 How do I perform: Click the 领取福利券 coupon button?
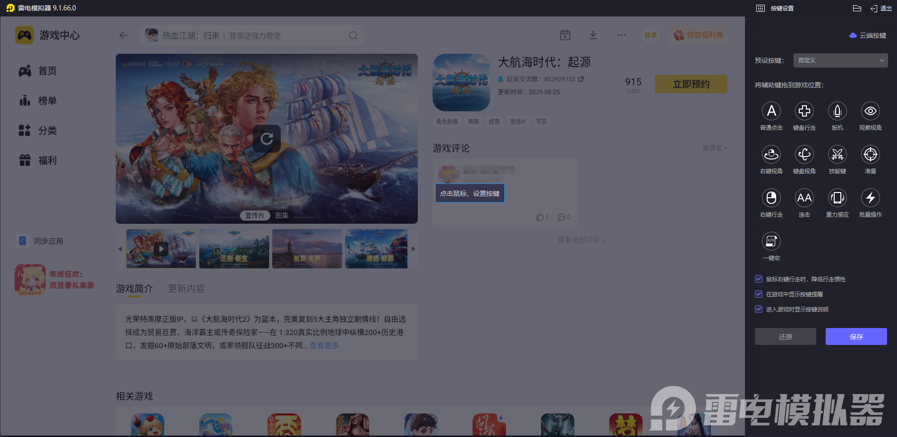(698, 35)
